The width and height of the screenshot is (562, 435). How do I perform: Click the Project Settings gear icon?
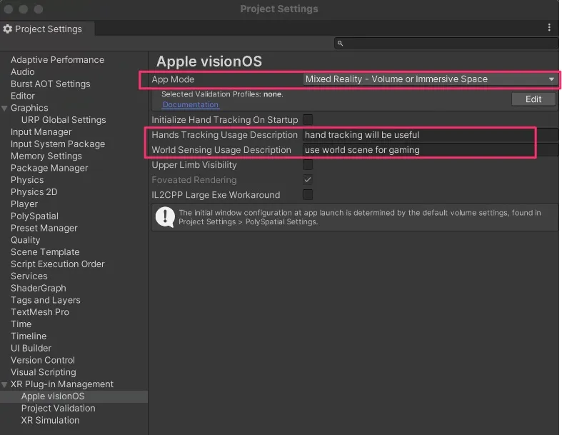(8, 29)
